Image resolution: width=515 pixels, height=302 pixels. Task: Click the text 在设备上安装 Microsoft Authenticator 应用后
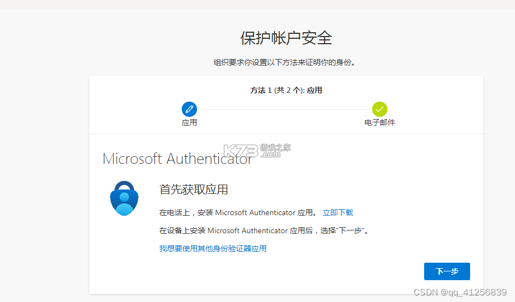click(236, 230)
